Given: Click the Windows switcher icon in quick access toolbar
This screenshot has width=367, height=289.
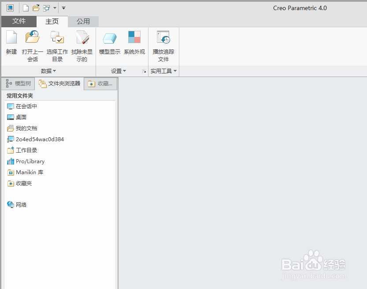Looking at the screenshot, I should click(46, 8).
